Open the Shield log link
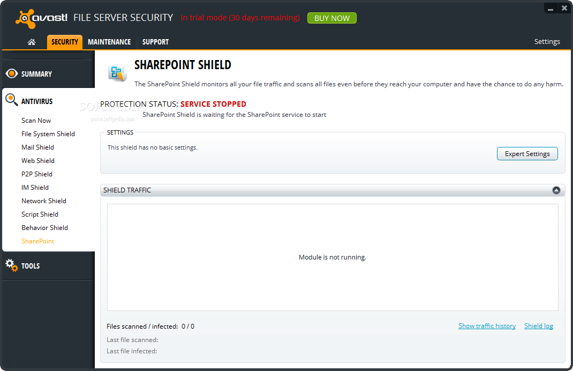The height and width of the screenshot is (371, 573). [539, 325]
